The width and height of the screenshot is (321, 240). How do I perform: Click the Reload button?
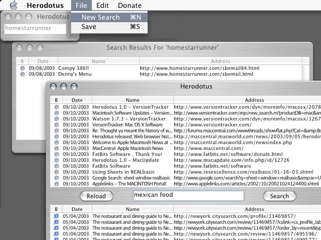[x=96, y=196]
